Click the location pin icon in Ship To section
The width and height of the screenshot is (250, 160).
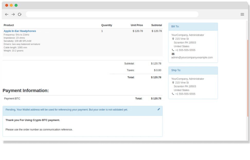[x=173, y=83]
